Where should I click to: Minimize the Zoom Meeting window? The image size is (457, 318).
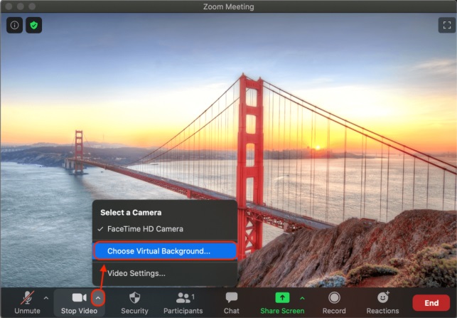pos(20,6)
